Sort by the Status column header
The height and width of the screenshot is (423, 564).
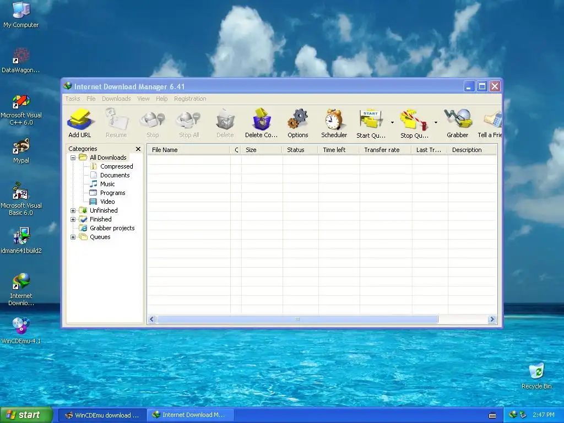(300, 150)
